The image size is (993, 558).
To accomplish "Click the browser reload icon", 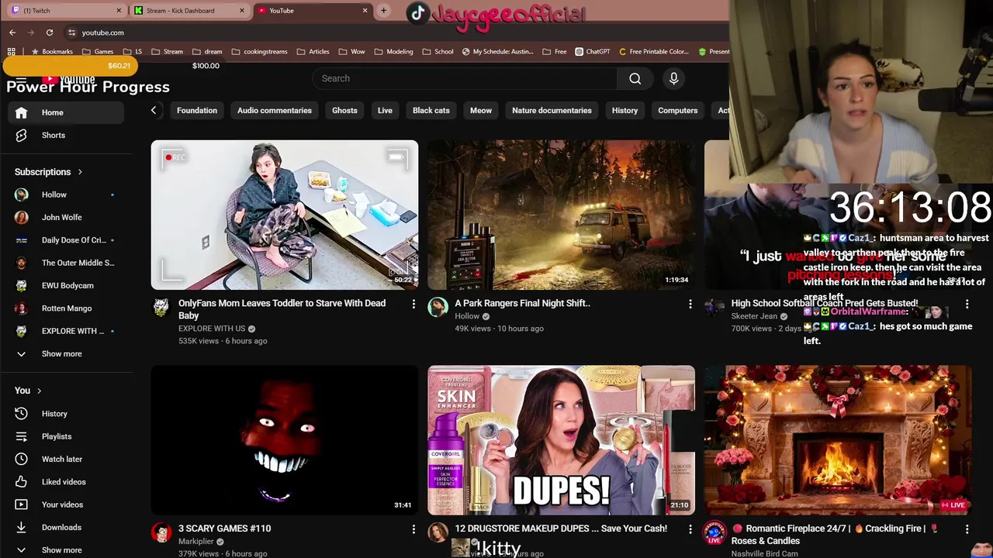I will coord(50,33).
